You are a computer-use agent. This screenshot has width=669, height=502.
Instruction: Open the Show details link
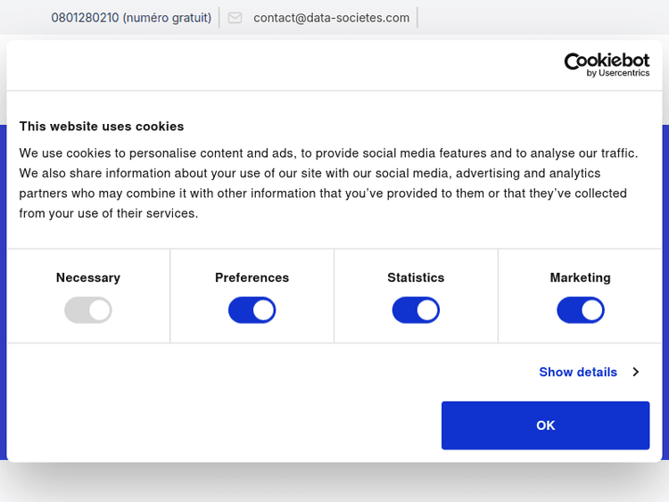578,372
